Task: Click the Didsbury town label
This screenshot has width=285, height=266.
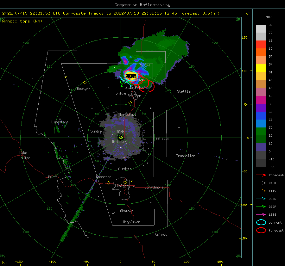Action: click(120, 142)
